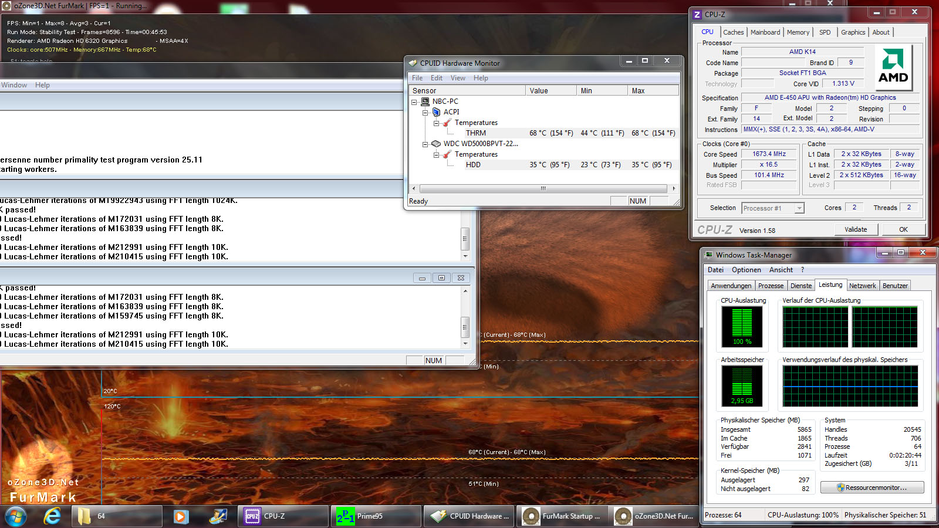Click the left scroll arrow in Hardware Monitor

[x=414, y=189]
